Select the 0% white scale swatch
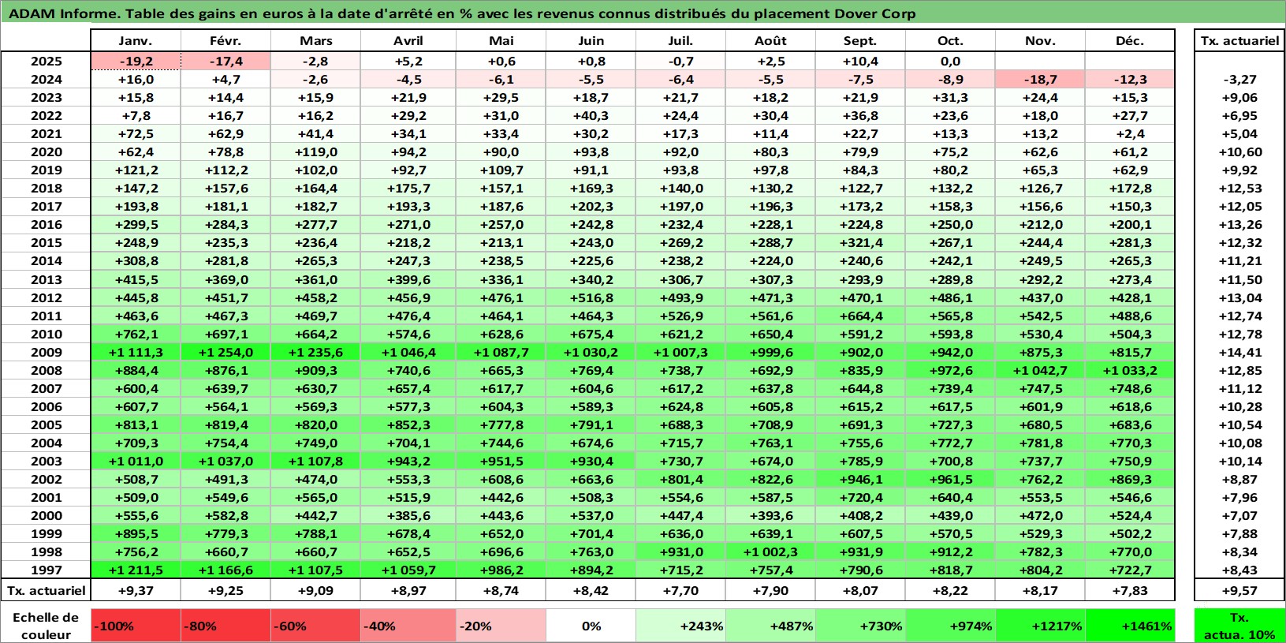 tap(591, 625)
